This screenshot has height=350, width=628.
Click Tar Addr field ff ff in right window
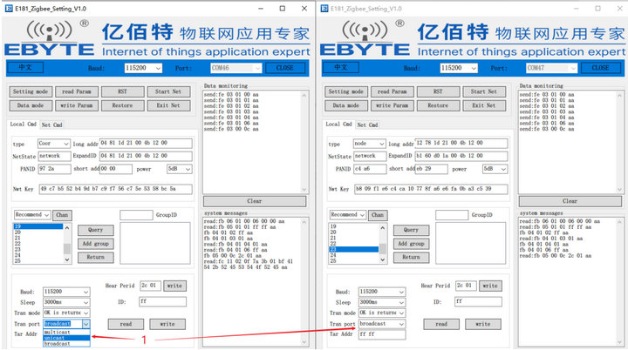tap(382, 334)
